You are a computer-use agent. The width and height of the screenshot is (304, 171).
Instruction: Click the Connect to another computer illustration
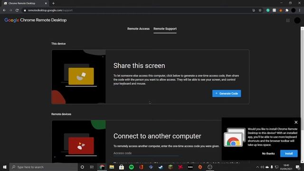click(x=78, y=142)
